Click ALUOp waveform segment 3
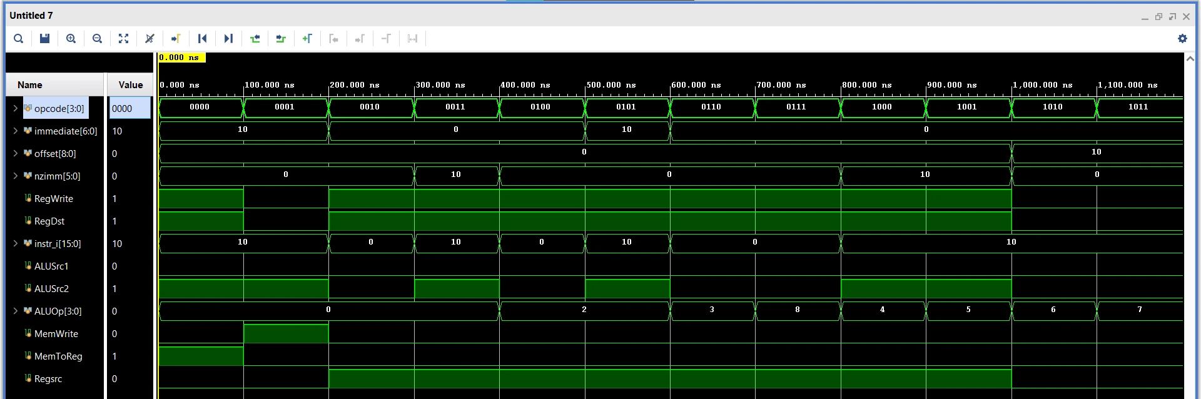 [x=712, y=310]
